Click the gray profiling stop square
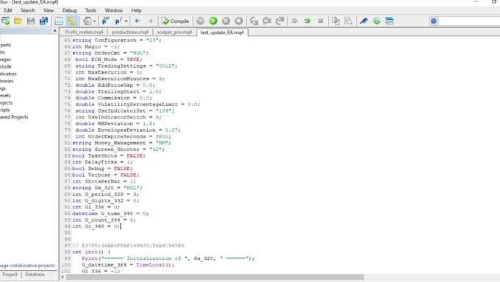 click(x=321, y=21)
